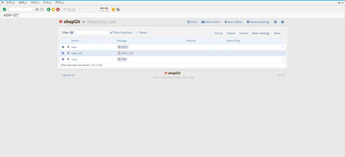Click the Package column header

122,41
